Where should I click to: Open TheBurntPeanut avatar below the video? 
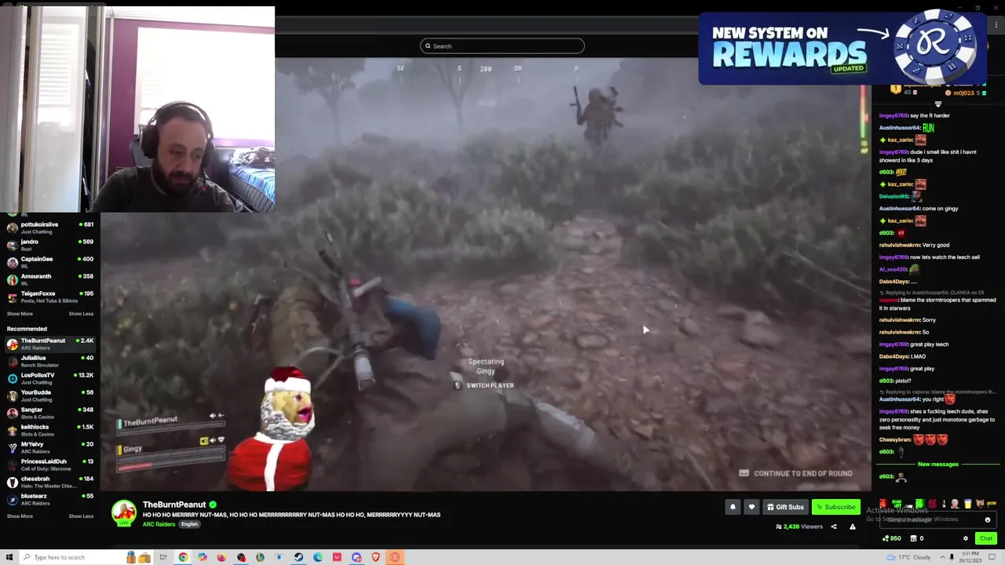pyautogui.click(x=123, y=512)
